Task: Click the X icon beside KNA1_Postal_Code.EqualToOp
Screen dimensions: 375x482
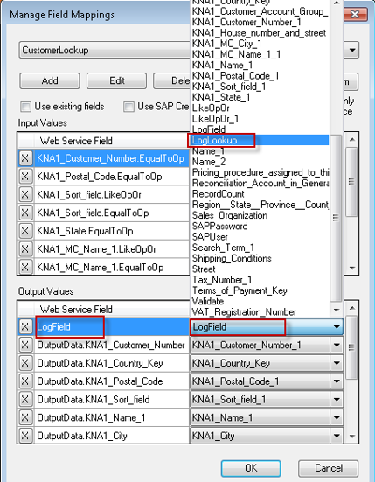Action: (x=25, y=177)
